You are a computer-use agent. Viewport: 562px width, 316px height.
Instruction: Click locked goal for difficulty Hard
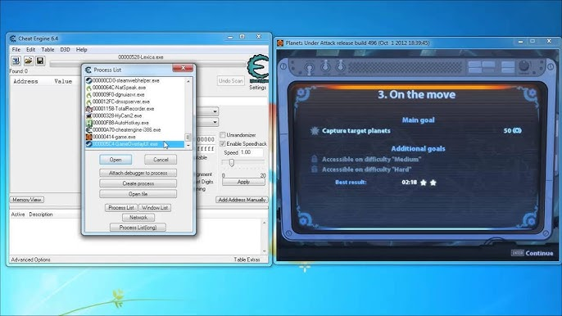(367, 169)
